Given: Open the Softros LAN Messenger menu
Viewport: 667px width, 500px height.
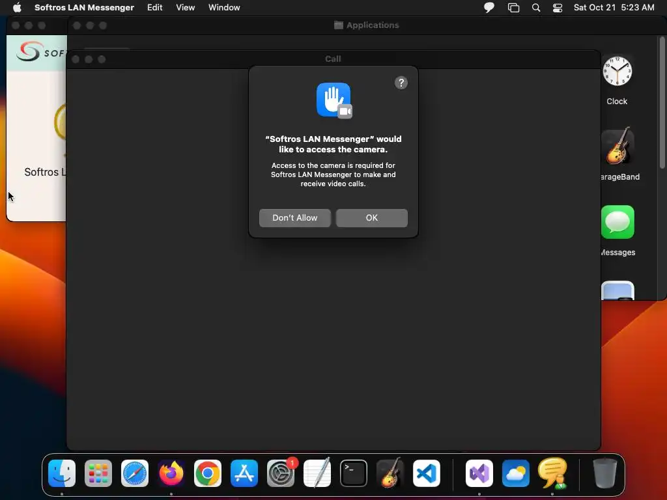Looking at the screenshot, I should coord(84,7).
